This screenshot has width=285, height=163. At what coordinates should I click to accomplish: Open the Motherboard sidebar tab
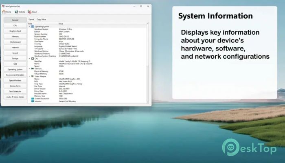(x=15, y=42)
